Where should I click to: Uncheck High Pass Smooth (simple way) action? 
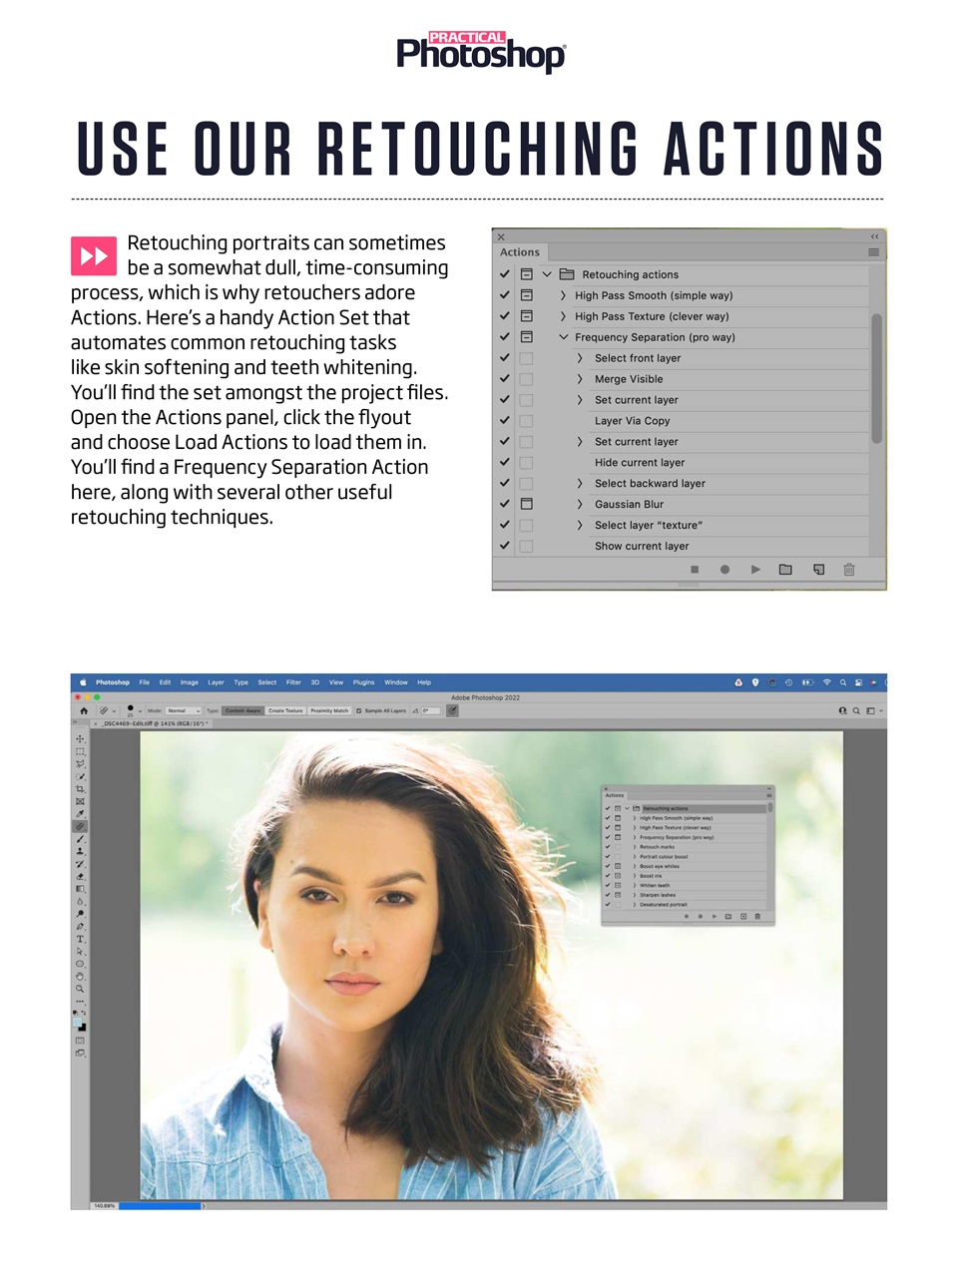(505, 294)
